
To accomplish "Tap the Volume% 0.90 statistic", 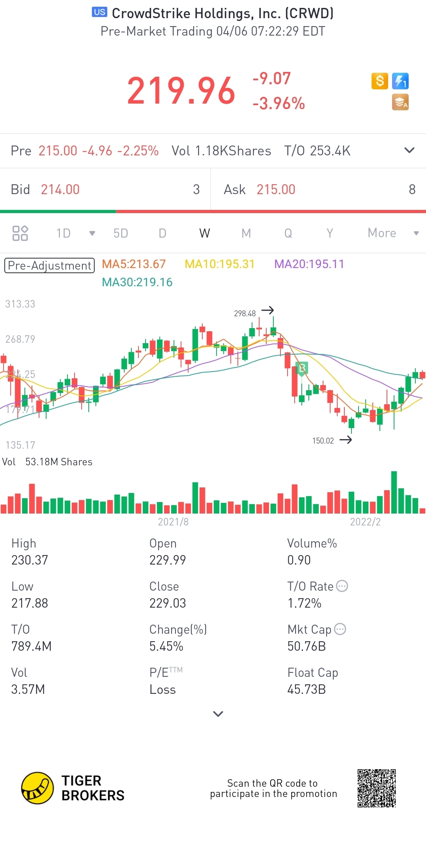I will click(x=312, y=552).
